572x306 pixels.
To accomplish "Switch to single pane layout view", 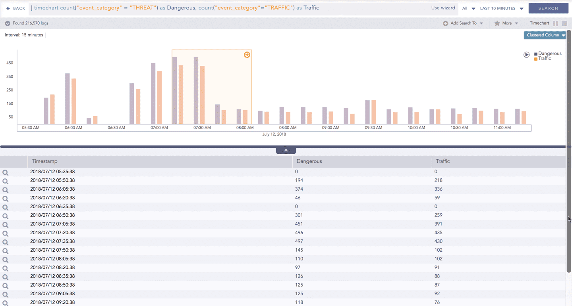I will click(564, 23).
